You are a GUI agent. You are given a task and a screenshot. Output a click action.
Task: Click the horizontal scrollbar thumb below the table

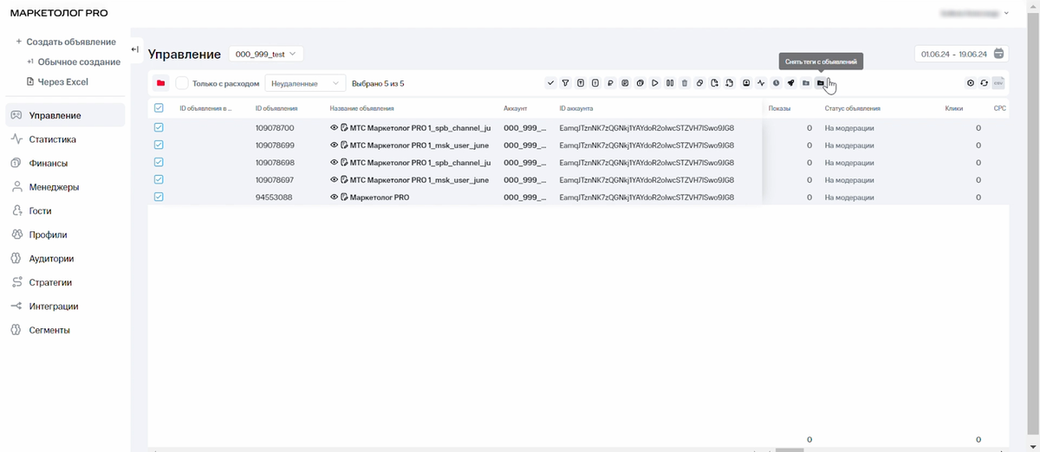tap(790, 450)
